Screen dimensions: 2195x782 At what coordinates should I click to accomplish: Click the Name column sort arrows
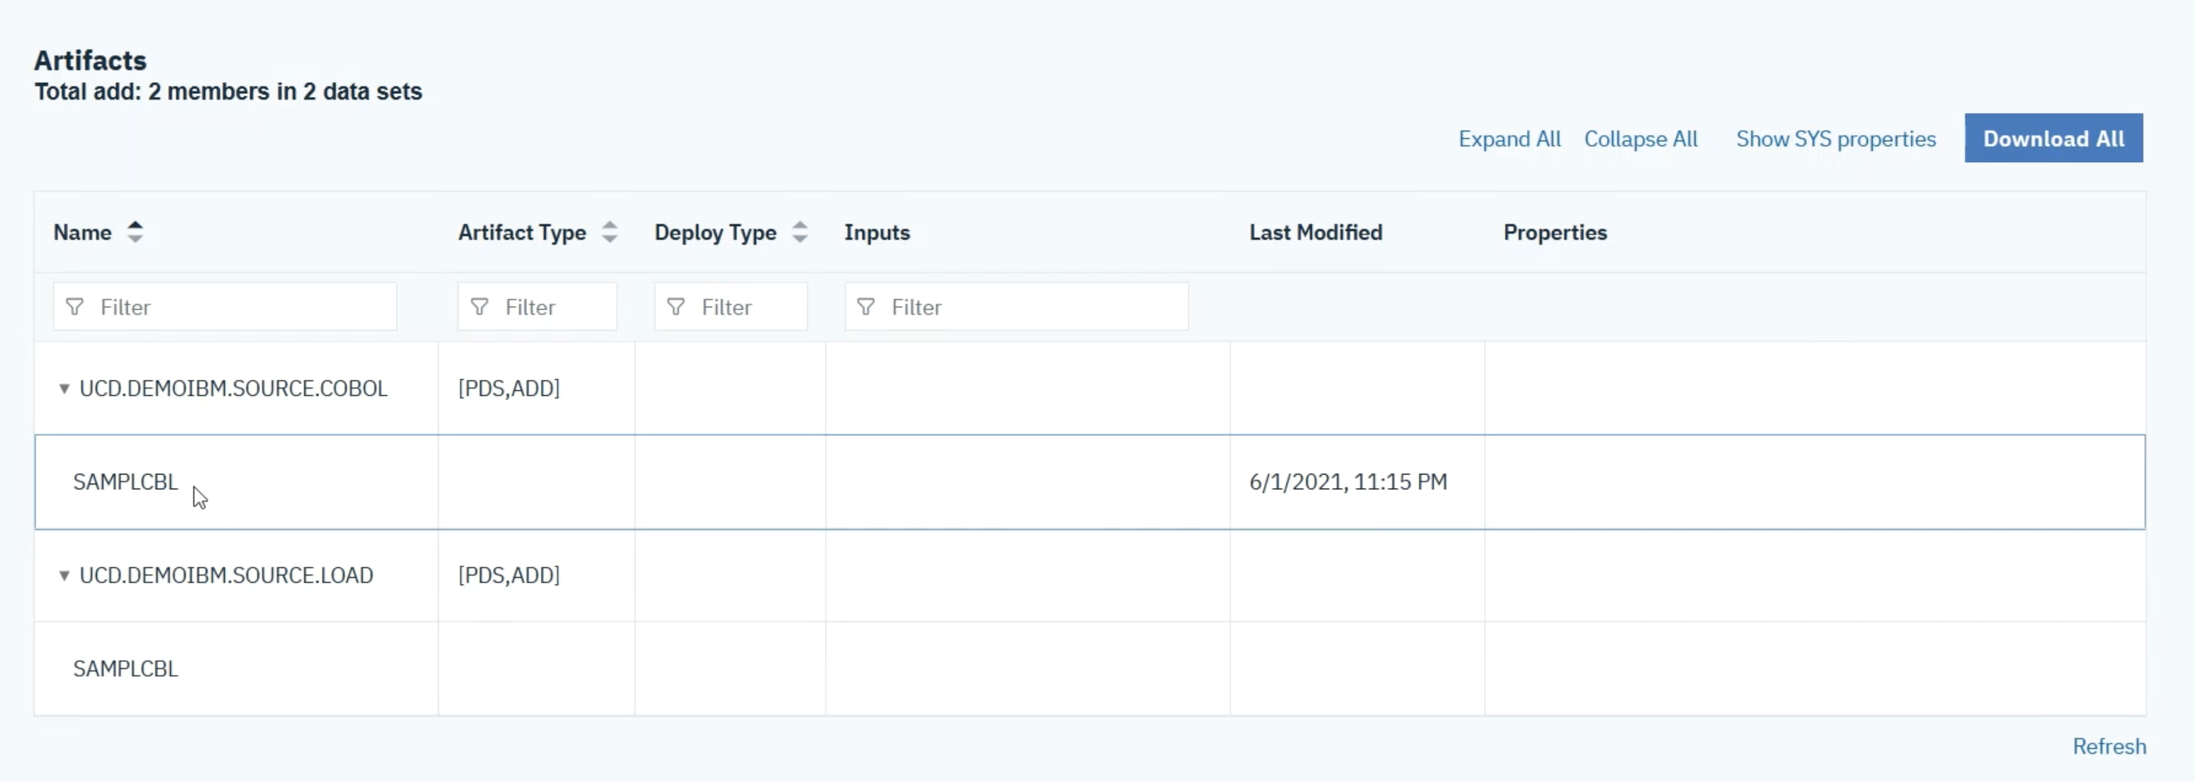point(135,232)
